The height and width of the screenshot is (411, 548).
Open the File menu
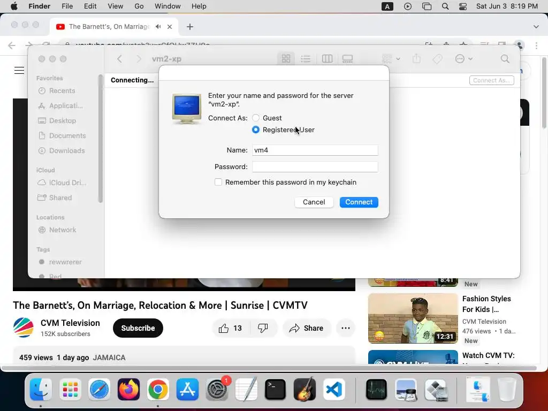coord(67,6)
